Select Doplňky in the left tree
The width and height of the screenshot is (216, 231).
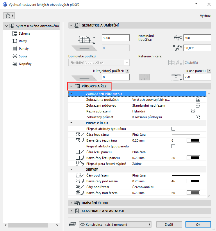coord(25,64)
